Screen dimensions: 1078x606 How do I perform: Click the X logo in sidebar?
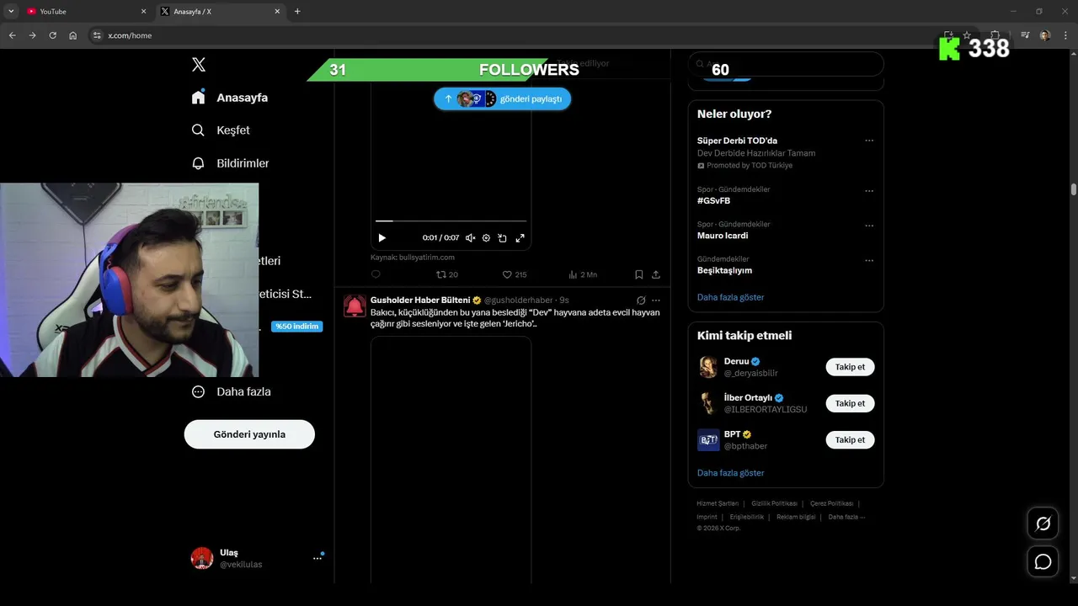point(199,65)
